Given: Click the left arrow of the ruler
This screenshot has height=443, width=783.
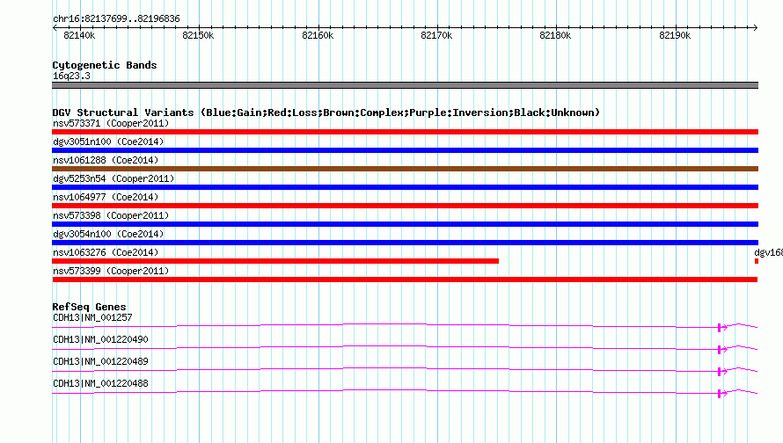Looking at the screenshot, I should pos(55,28).
